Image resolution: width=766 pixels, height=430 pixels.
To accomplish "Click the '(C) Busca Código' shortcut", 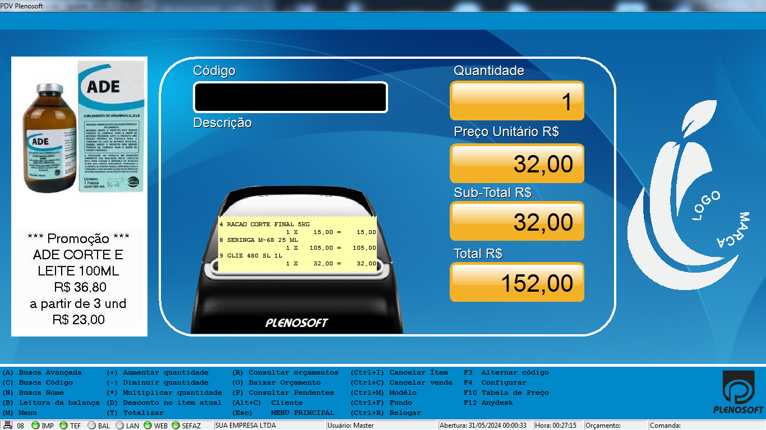I will (38, 382).
